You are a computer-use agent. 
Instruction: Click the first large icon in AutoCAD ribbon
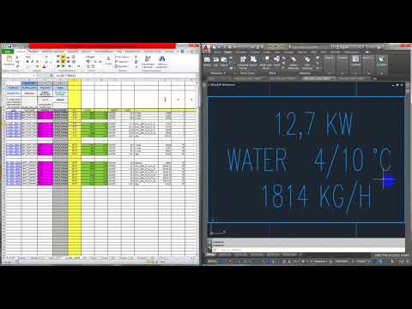point(207,60)
